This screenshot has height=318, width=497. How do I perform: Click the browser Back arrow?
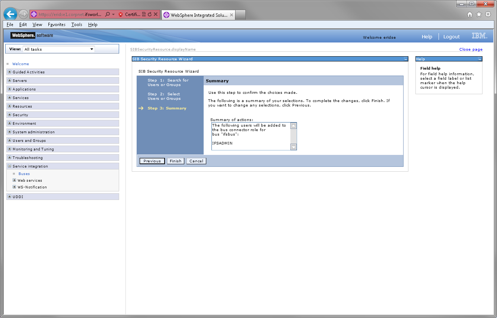(10, 14)
